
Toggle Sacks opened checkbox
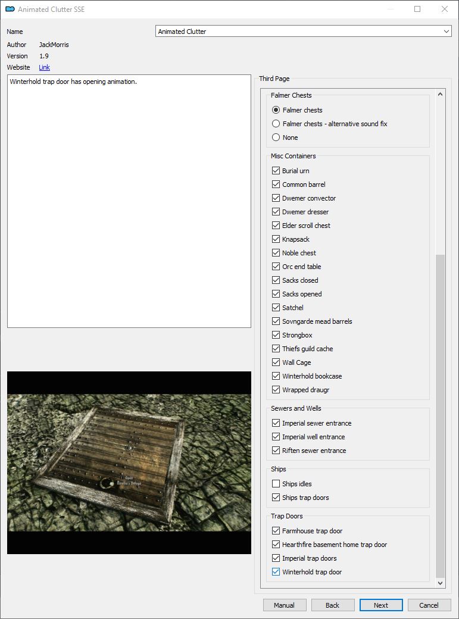click(x=276, y=293)
